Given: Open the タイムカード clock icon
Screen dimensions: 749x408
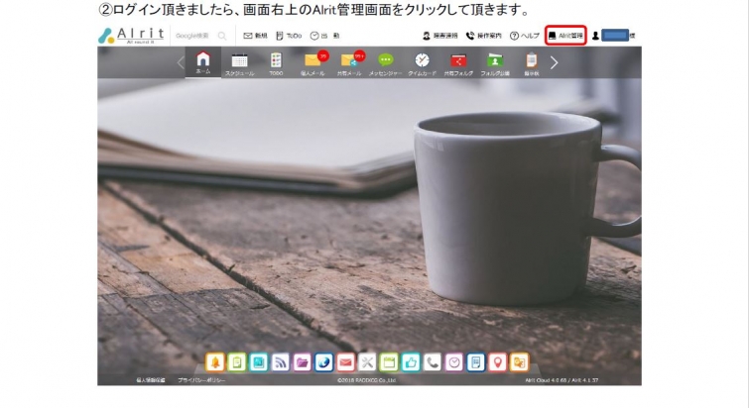Looking at the screenshot, I should pyautogui.click(x=422, y=61).
